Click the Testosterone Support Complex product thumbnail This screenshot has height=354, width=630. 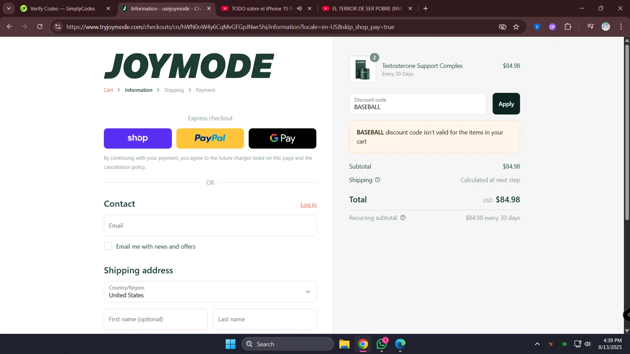[x=362, y=69]
